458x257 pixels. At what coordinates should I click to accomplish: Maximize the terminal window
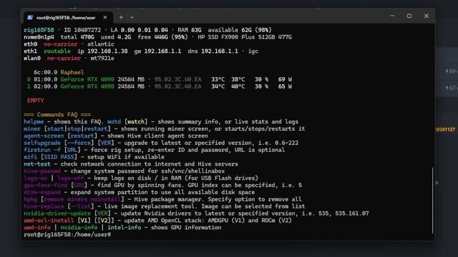coord(409,16)
